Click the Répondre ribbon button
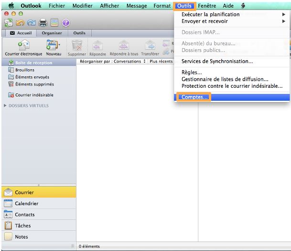291x251 pixels. 97,48
